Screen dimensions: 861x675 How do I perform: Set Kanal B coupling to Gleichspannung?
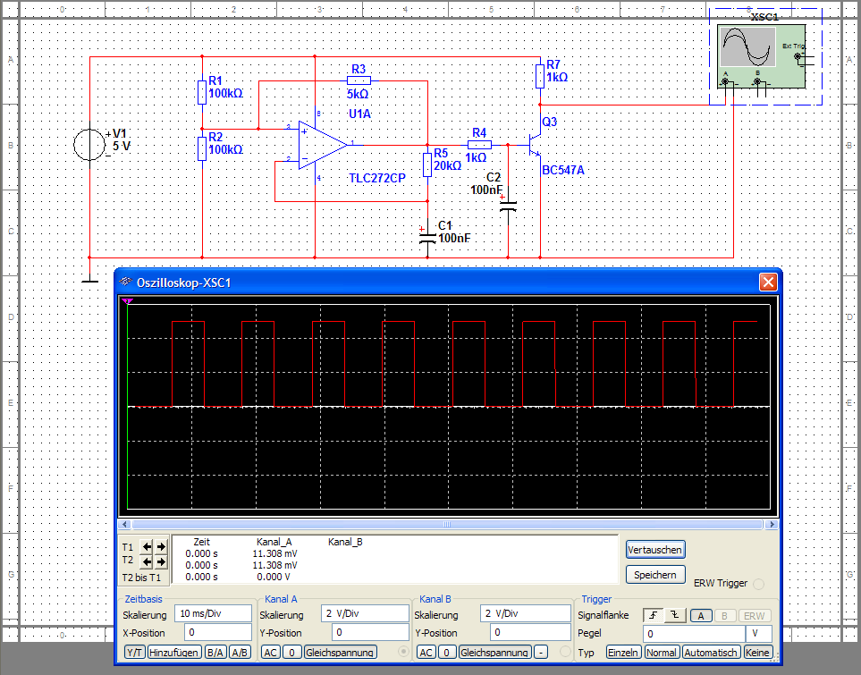[494, 653]
